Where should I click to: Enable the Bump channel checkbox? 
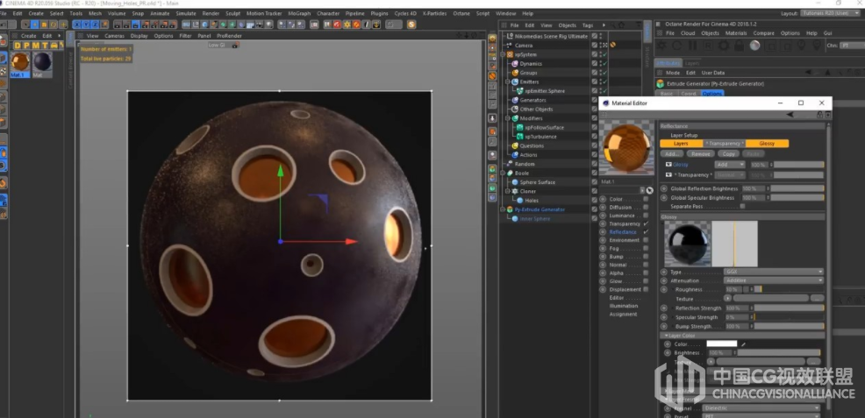(646, 257)
